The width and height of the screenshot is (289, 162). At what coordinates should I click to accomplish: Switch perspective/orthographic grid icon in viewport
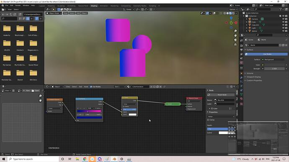point(235,44)
